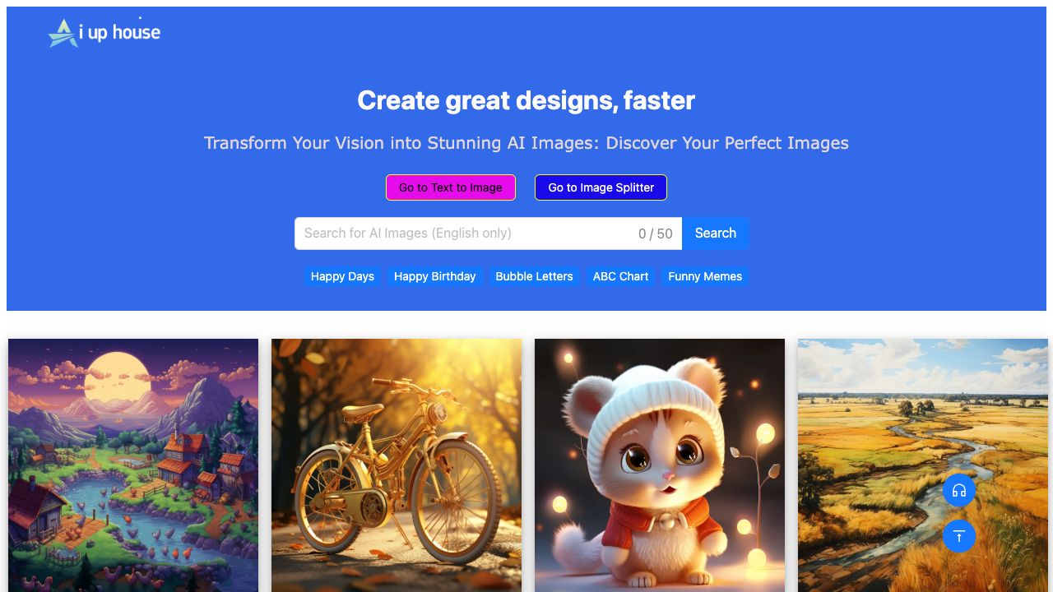Click the star-shaped site logo icon
This screenshot has height=592, width=1053.
click(x=63, y=33)
